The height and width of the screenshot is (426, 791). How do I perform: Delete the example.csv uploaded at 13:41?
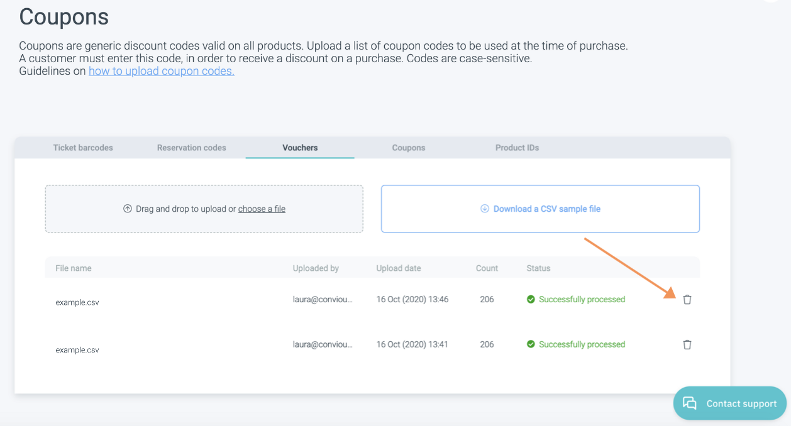tap(687, 344)
